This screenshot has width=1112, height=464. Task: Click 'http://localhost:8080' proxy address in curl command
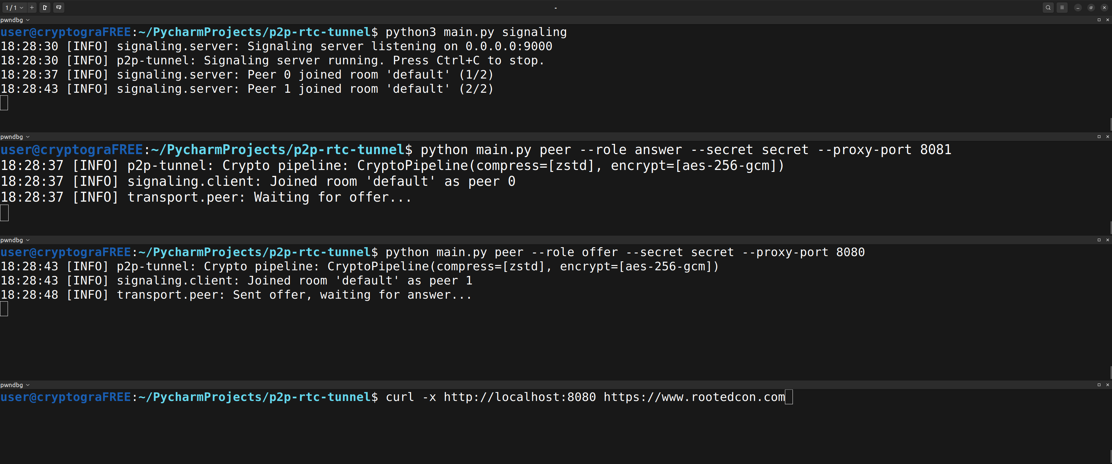click(x=520, y=397)
